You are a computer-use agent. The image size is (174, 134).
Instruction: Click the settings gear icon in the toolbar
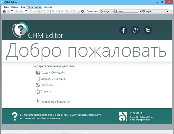82,11
